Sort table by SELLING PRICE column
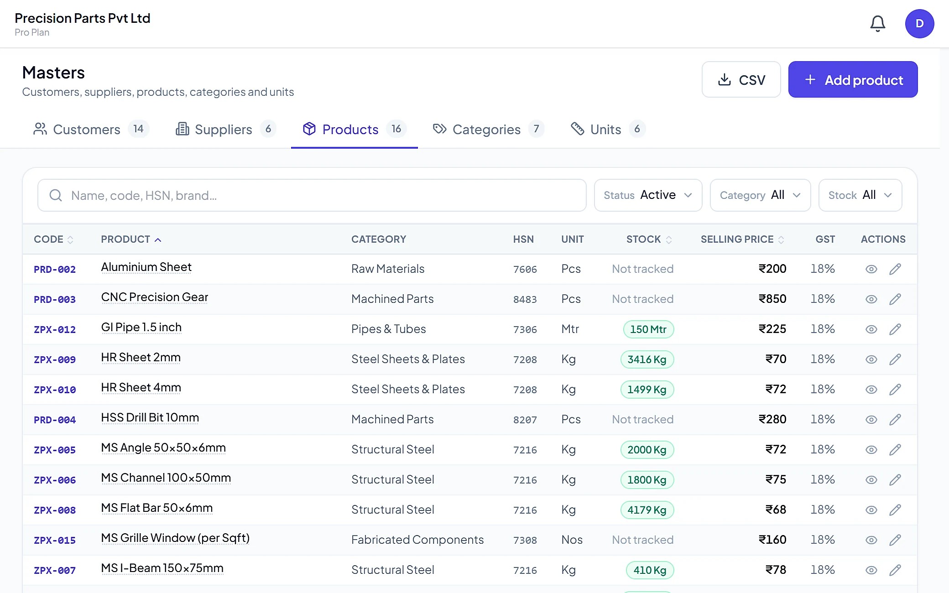 (x=742, y=239)
